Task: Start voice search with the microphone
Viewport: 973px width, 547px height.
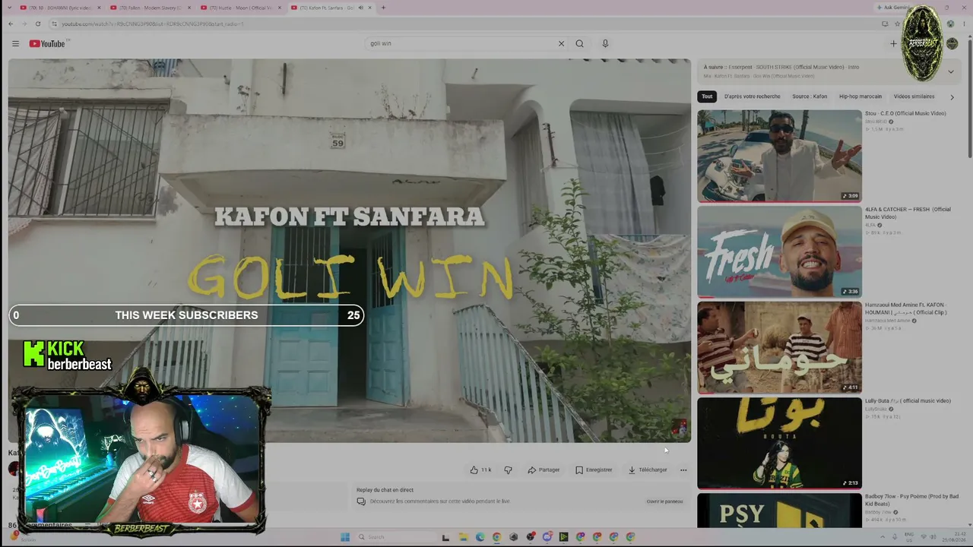Action: pos(605,43)
